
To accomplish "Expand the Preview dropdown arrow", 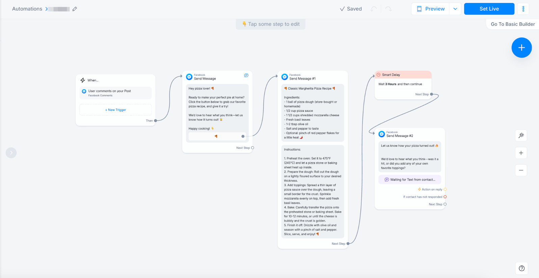I will (455, 9).
